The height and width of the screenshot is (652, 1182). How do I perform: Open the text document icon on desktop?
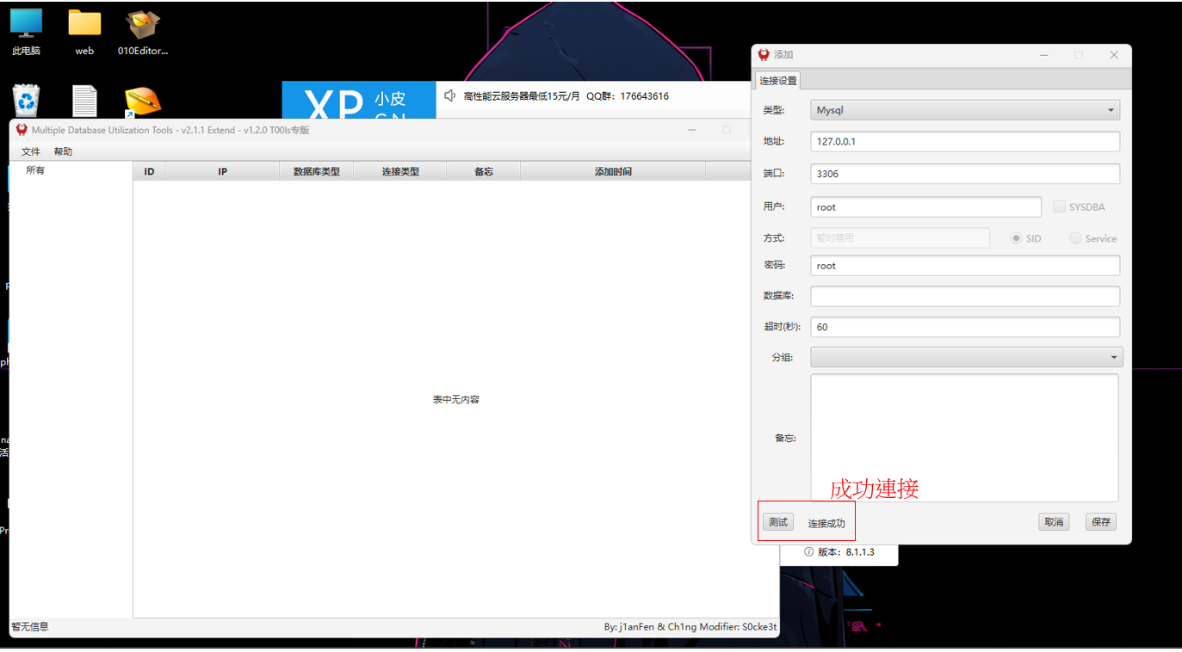pos(84,101)
